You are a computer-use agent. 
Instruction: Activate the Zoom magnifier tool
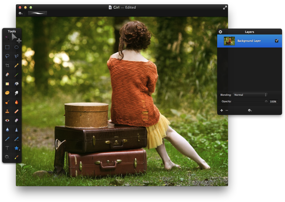(7, 157)
